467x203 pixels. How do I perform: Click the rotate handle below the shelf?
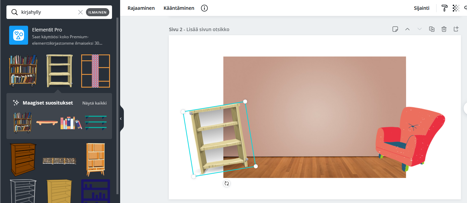coord(227,183)
